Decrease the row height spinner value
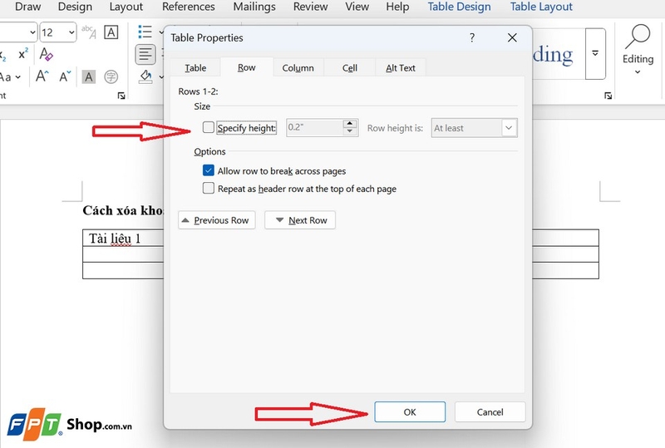The width and height of the screenshot is (665, 448). point(350,131)
